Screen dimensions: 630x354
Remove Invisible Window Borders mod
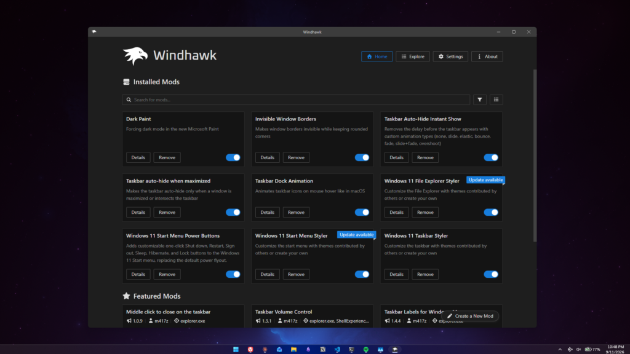296,157
